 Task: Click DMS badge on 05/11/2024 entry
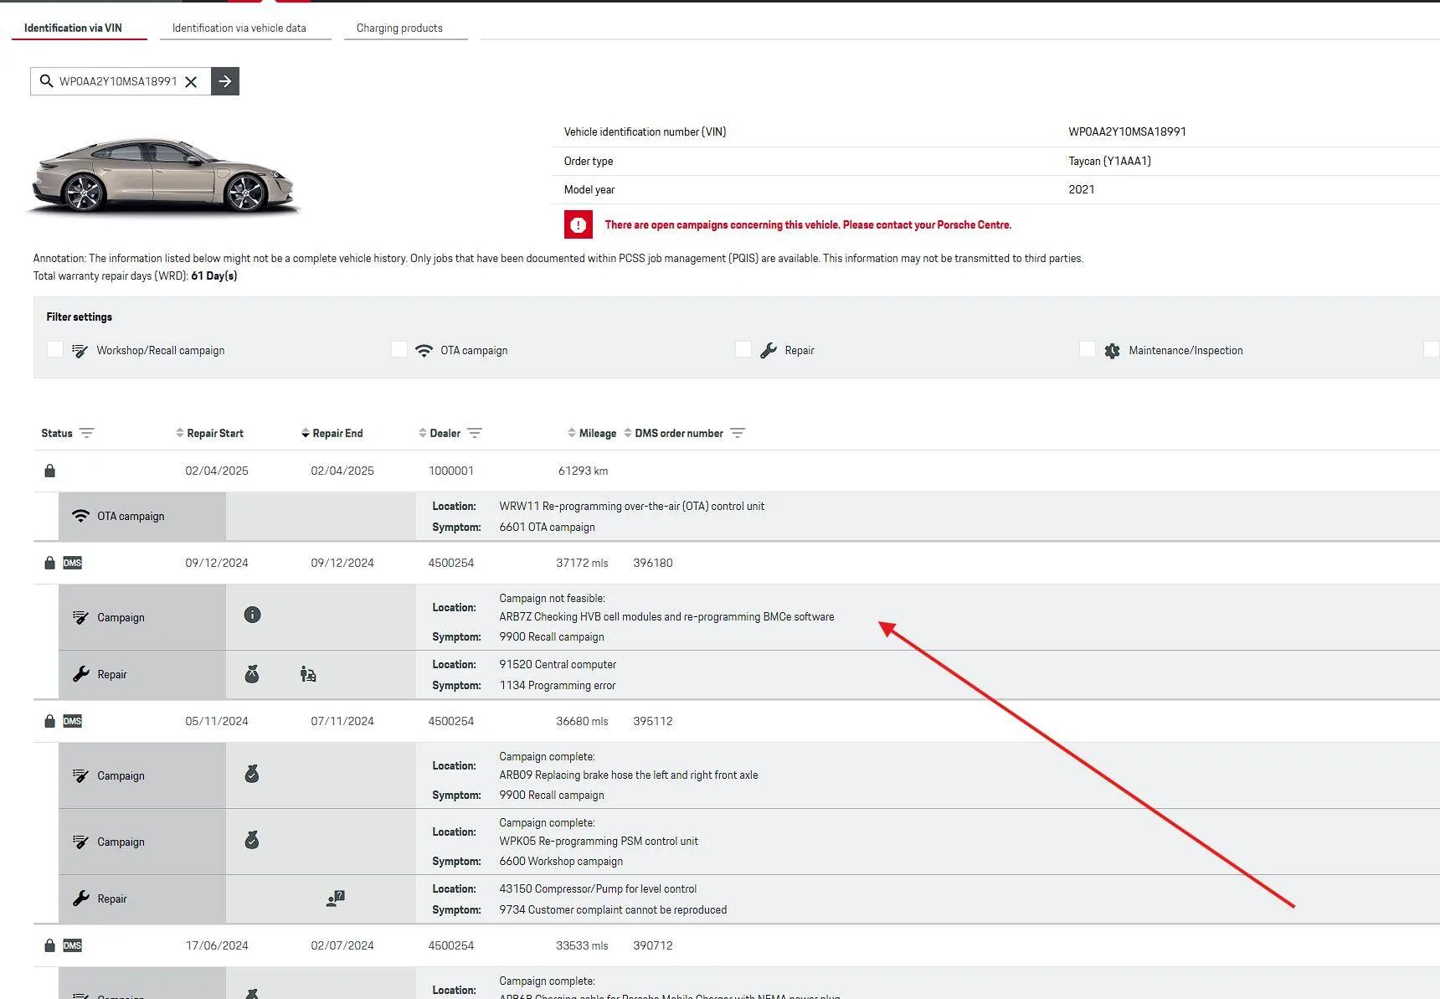tap(73, 721)
